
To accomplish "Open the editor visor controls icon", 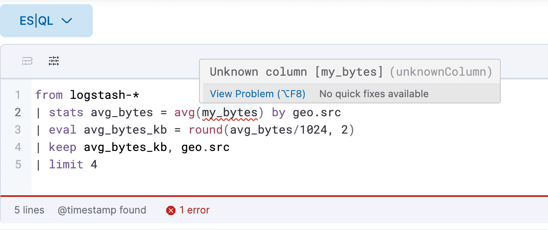I will pyautogui.click(x=54, y=61).
